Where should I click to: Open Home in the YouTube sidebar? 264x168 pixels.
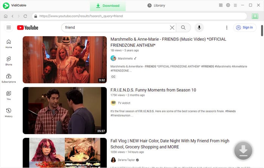[x=9, y=44]
